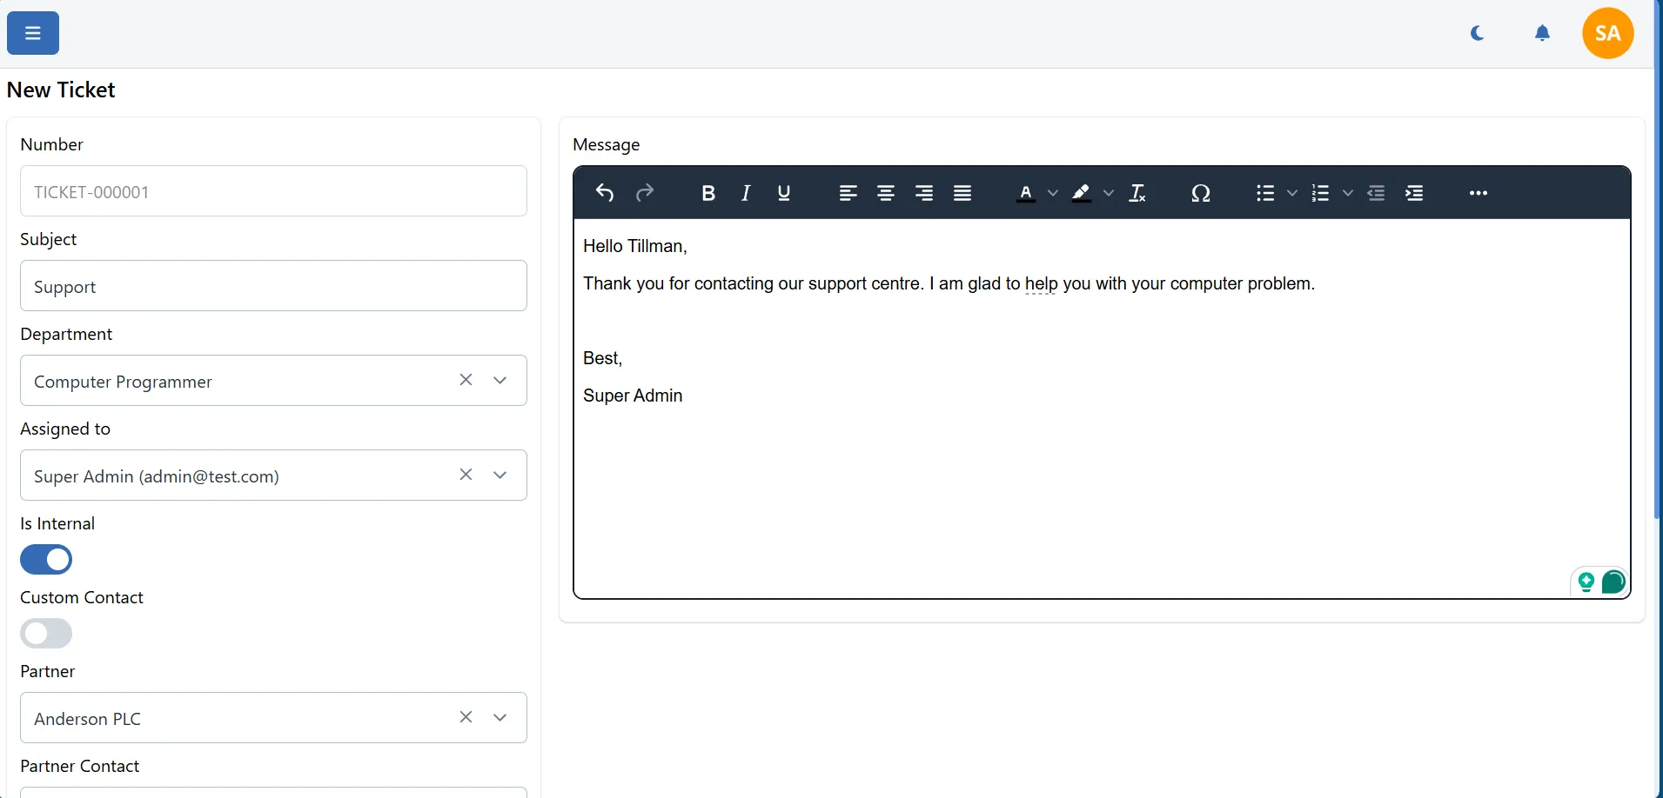The image size is (1663, 798).
Task: Underline the message text
Action: click(x=784, y=193)
